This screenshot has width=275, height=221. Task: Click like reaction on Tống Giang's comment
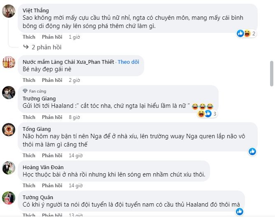pyautogui.click(x=252, y=151)
